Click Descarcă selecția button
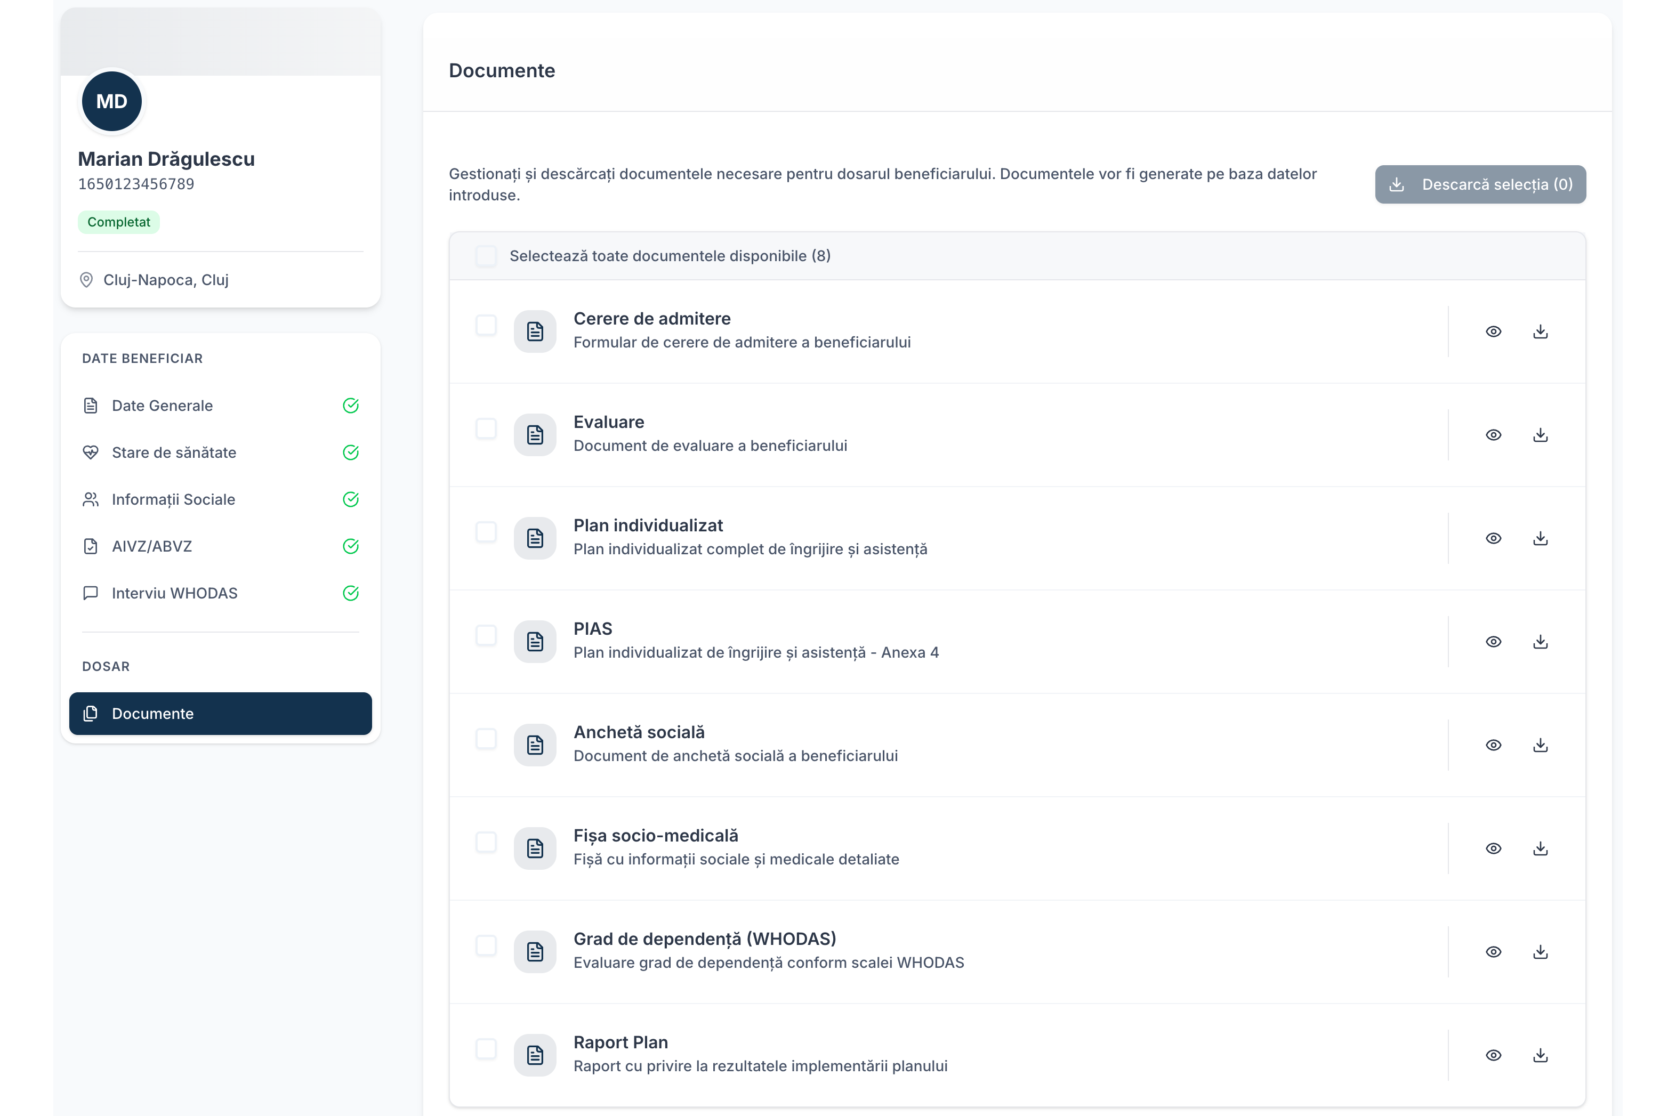 pos(1479,185)
